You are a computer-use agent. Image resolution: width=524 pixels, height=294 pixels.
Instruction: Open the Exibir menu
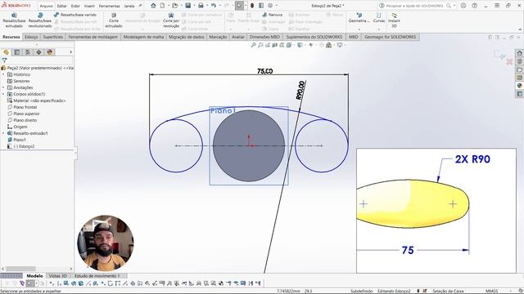pos(75,6)
